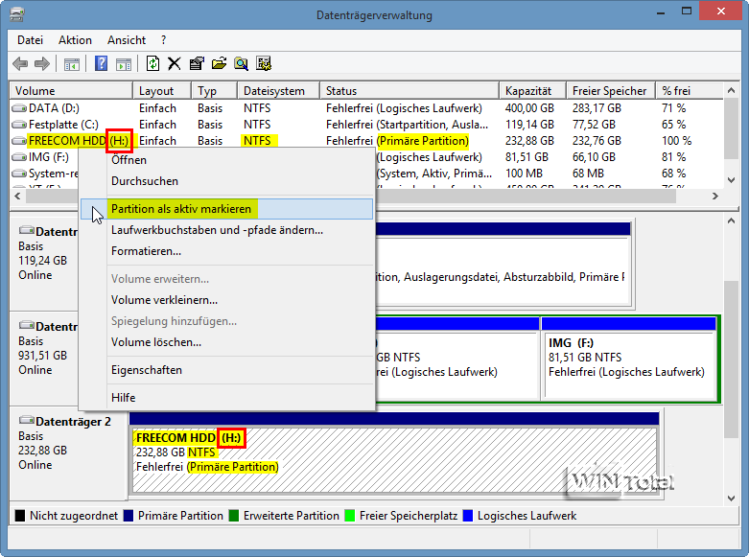
Task: Click the back arrow toolbar icon
Action: (x=20, y=64)
